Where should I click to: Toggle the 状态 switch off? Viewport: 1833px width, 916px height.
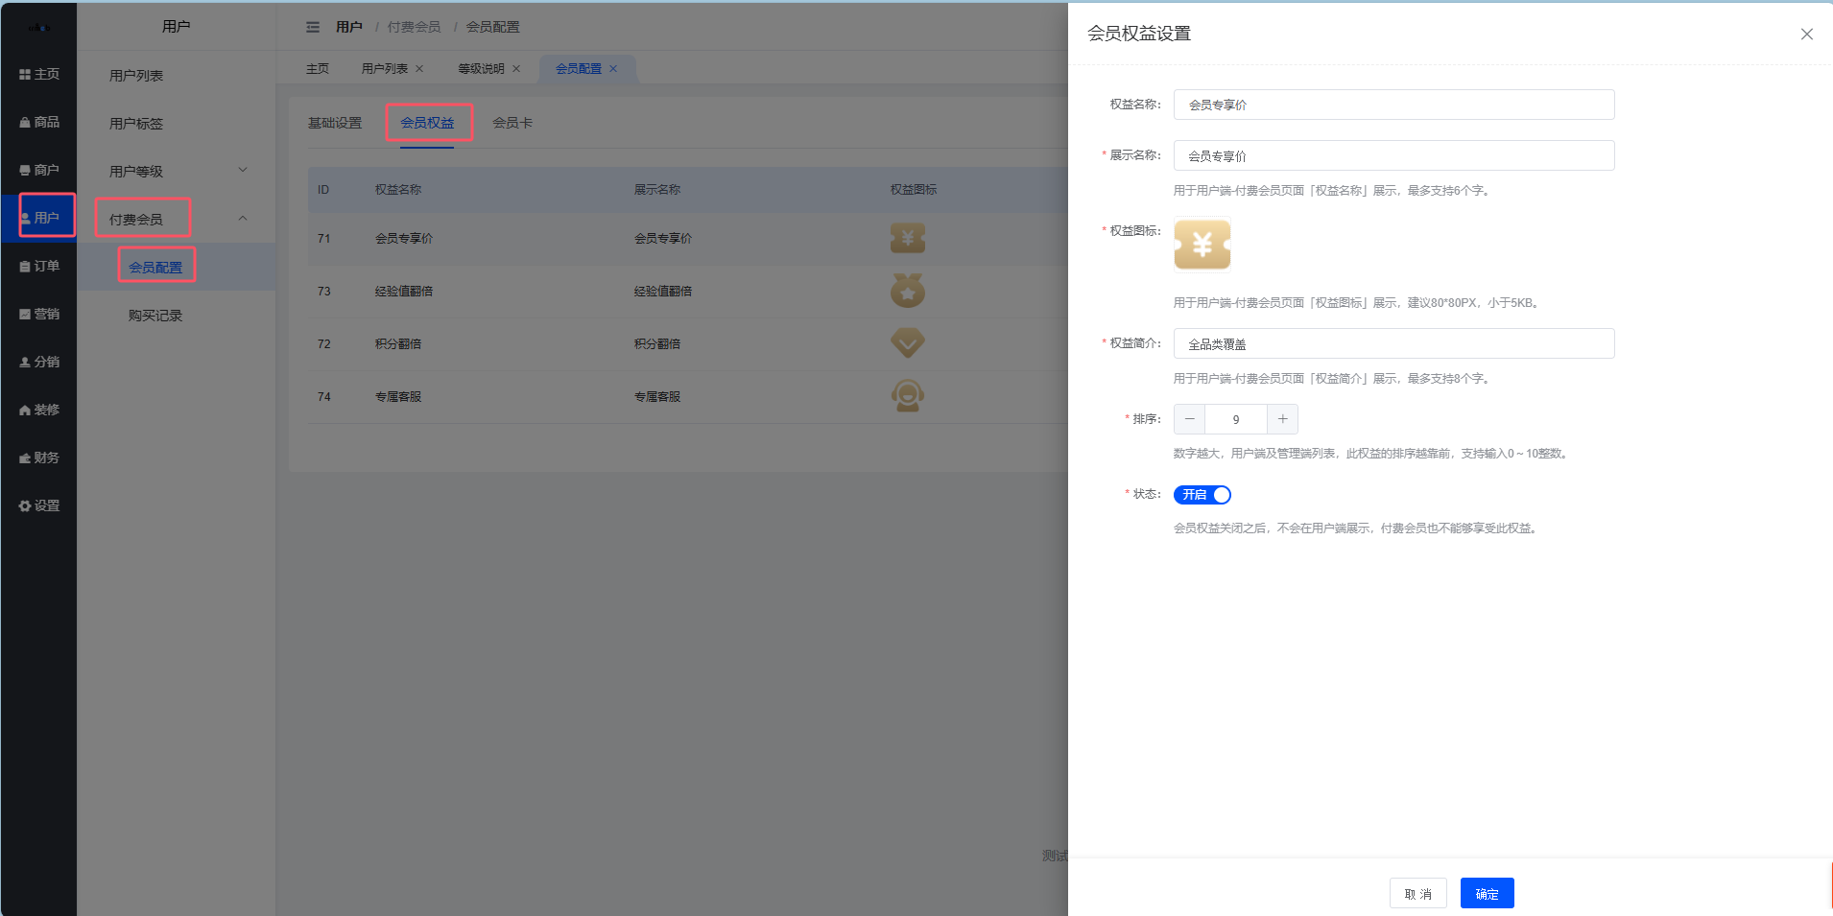coord(1202,495)
